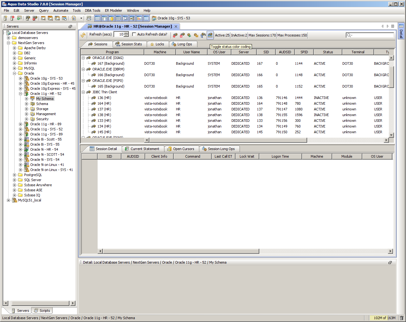Viewport: 406px width, 322px height.
Task: Show the tab list icon beside tab arrows
Action: (393, 26)
